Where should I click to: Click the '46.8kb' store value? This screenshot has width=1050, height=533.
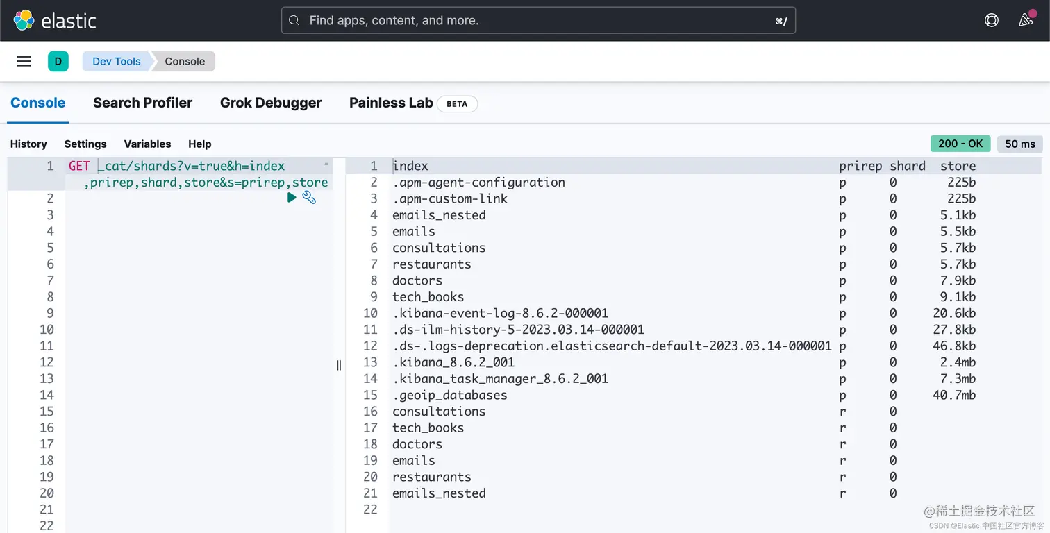point(954,346)
